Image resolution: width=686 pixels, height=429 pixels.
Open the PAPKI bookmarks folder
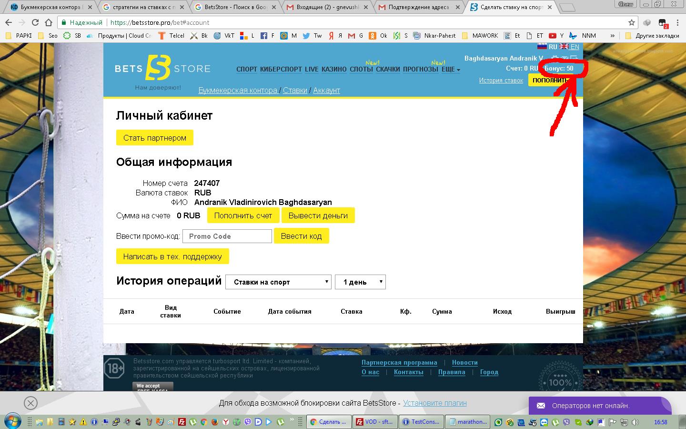click(19, 36)
